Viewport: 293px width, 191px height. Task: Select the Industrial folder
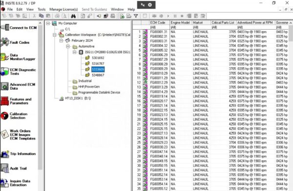(x=85, y=81)
